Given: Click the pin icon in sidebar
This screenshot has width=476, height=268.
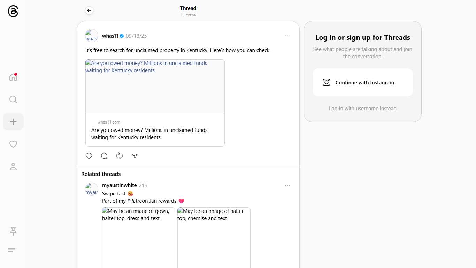Looking at the screenshot, I should (13, 231).
